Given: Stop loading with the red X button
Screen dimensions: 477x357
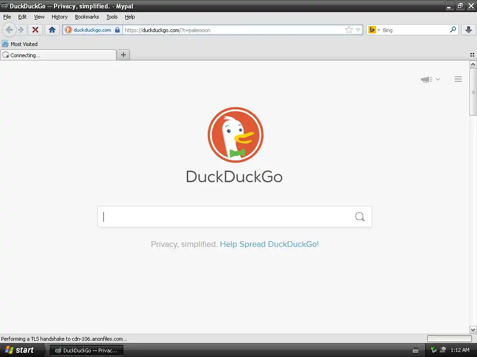Looking at the screenshot, I should tap(35, 30).
